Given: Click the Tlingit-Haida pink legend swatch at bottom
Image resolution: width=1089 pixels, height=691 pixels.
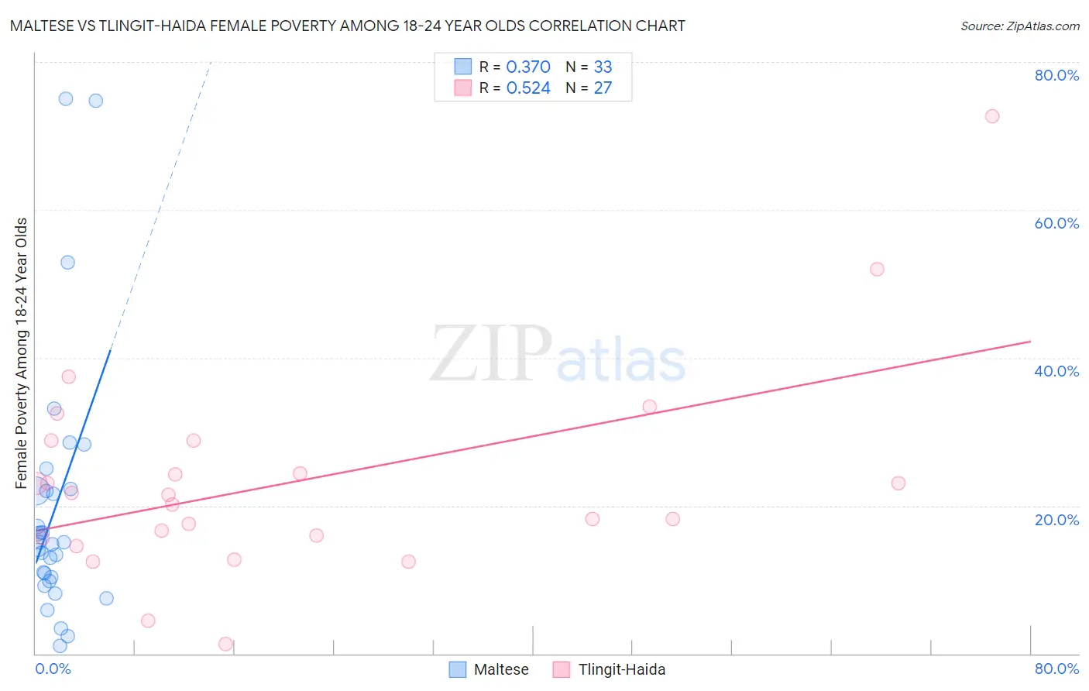Looking at the screenshot, I should [x=562, y=669].
